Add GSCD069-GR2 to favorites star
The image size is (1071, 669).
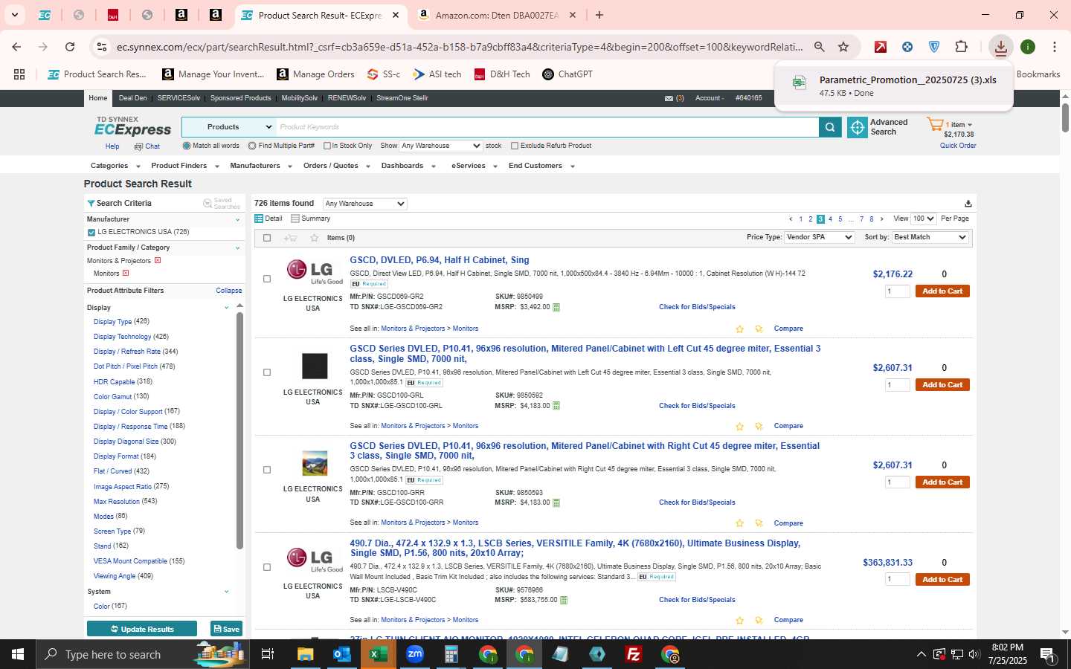[739, 329]
